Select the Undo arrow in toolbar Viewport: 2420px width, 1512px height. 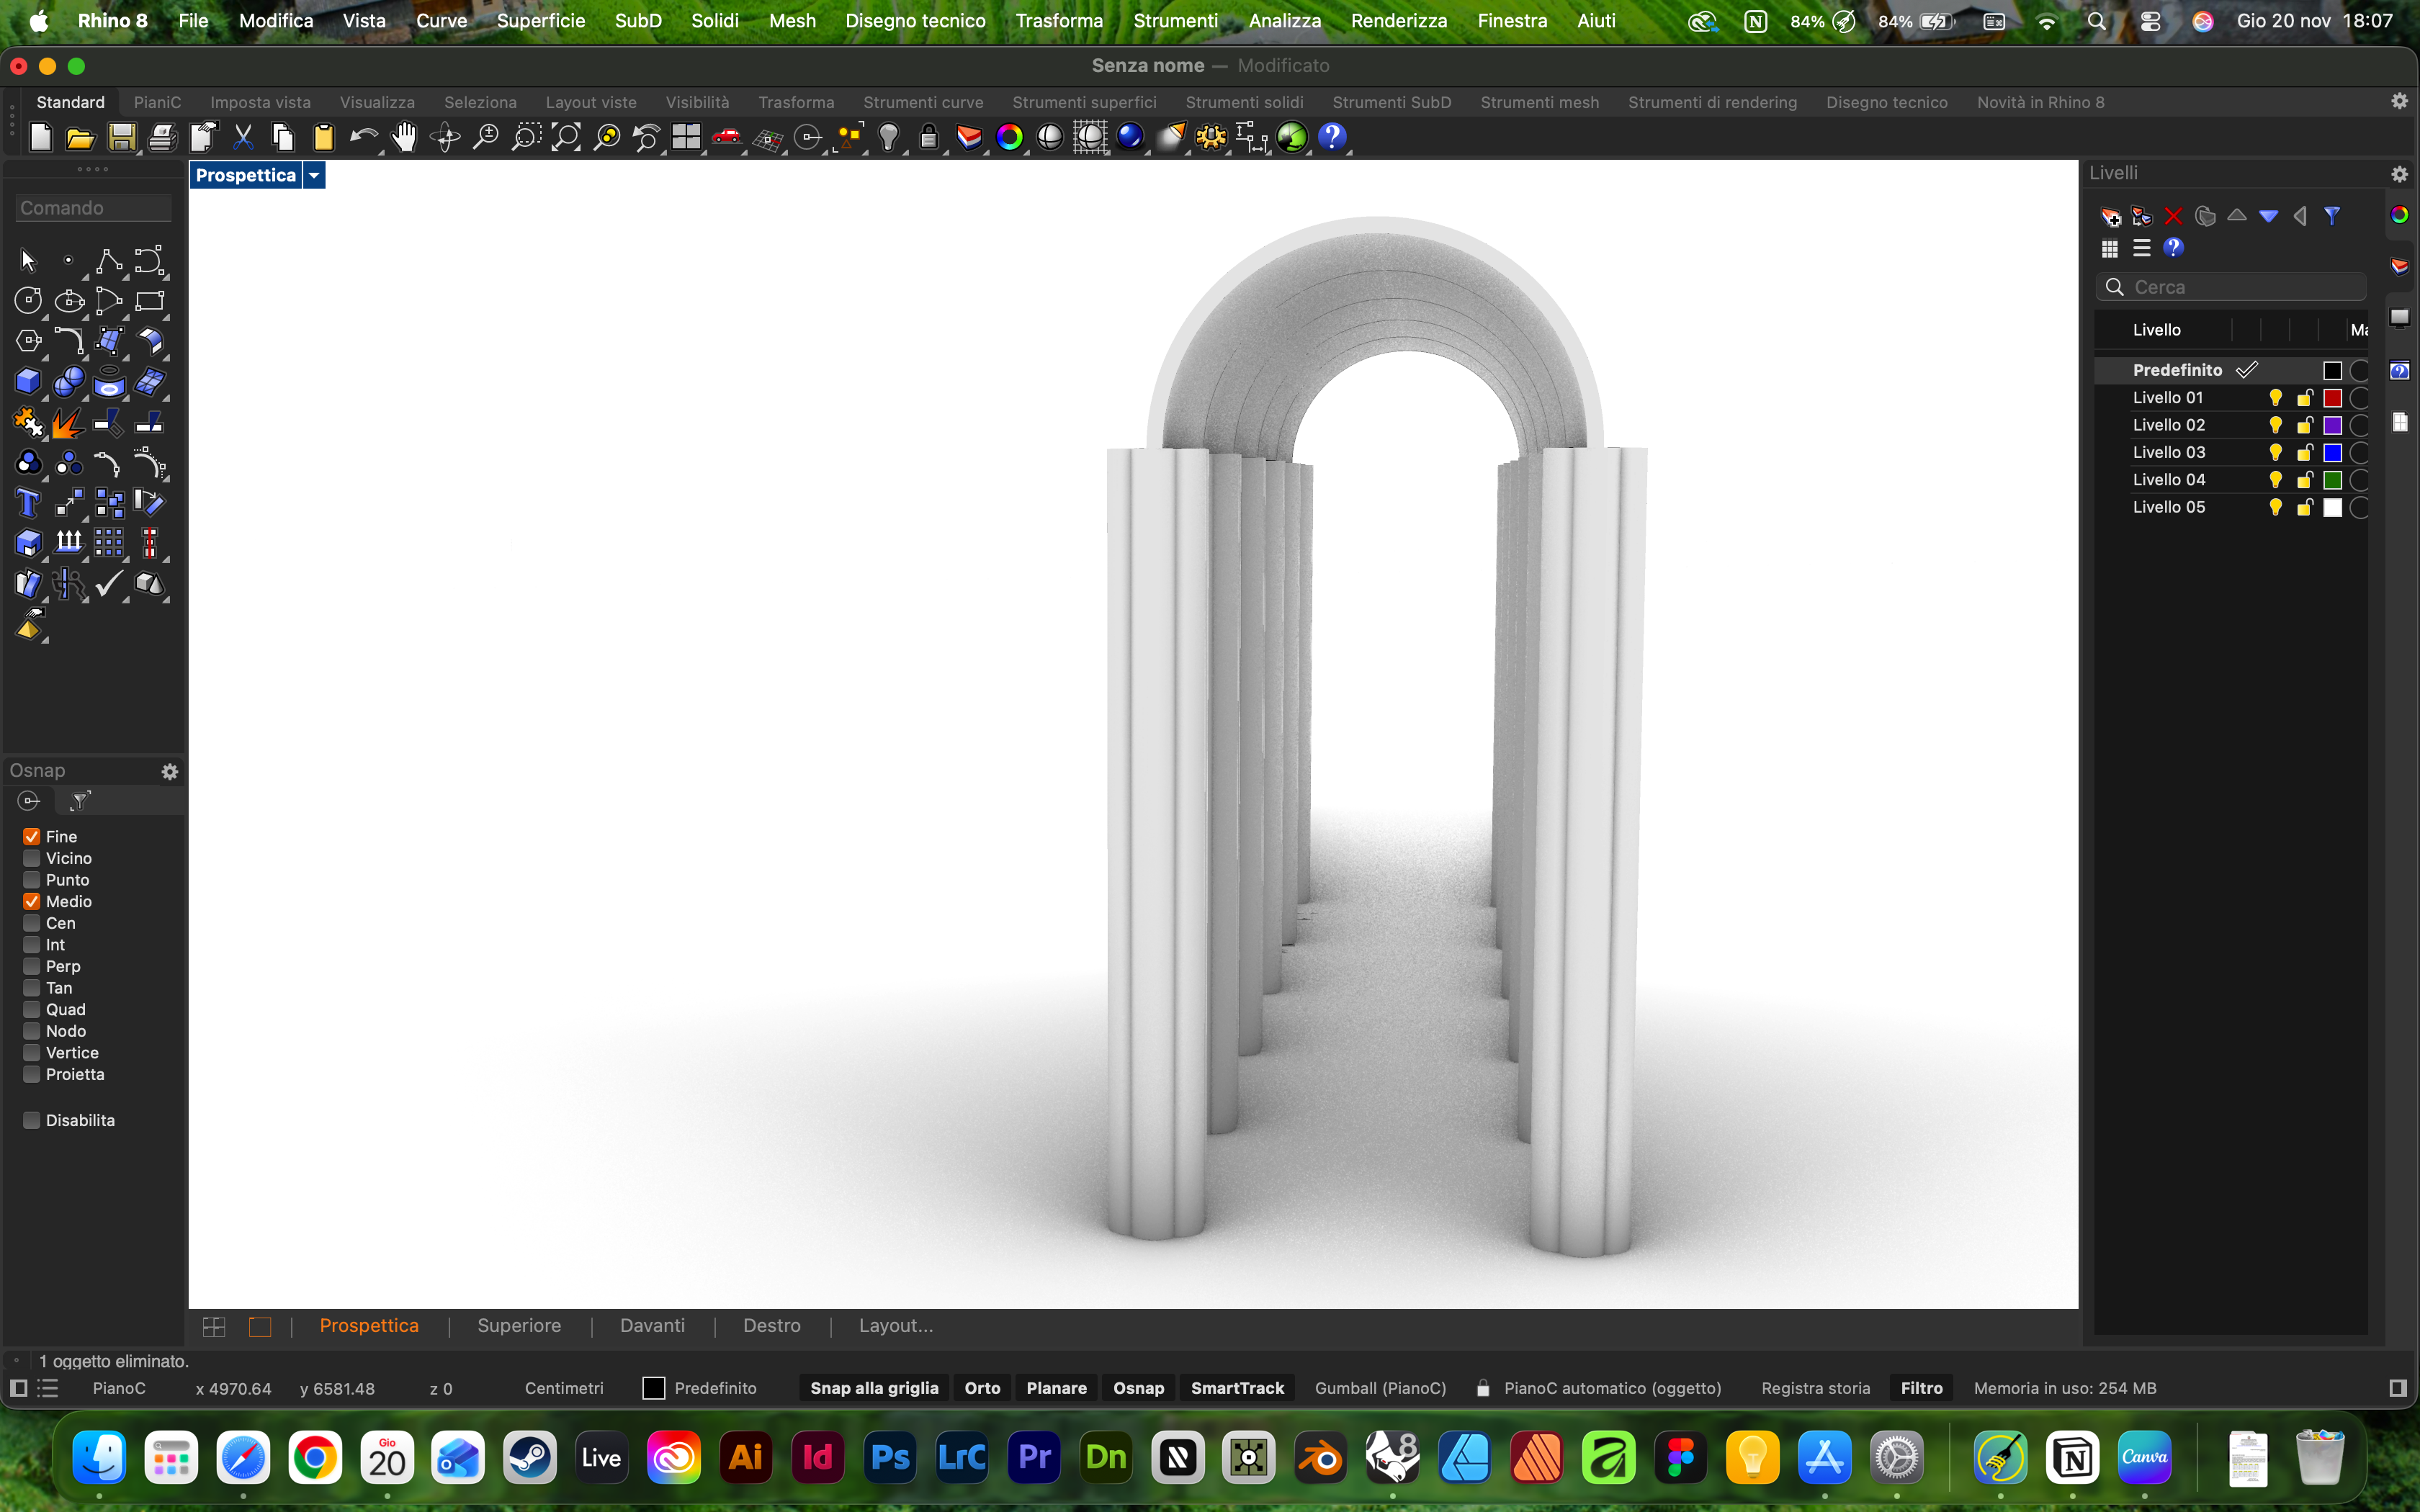point(364,137)
